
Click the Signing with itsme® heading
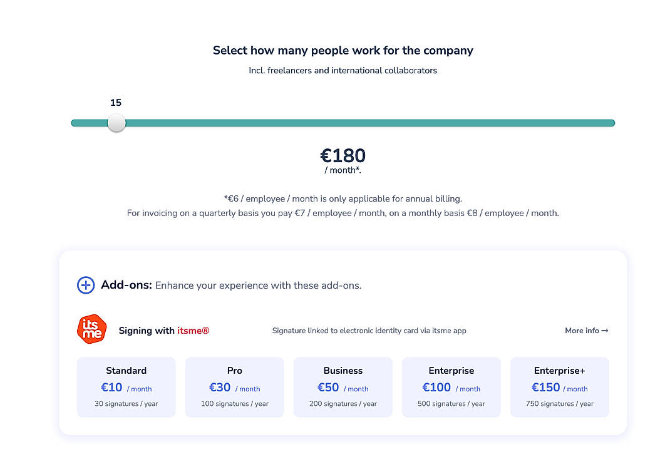(x=163, y=331)
